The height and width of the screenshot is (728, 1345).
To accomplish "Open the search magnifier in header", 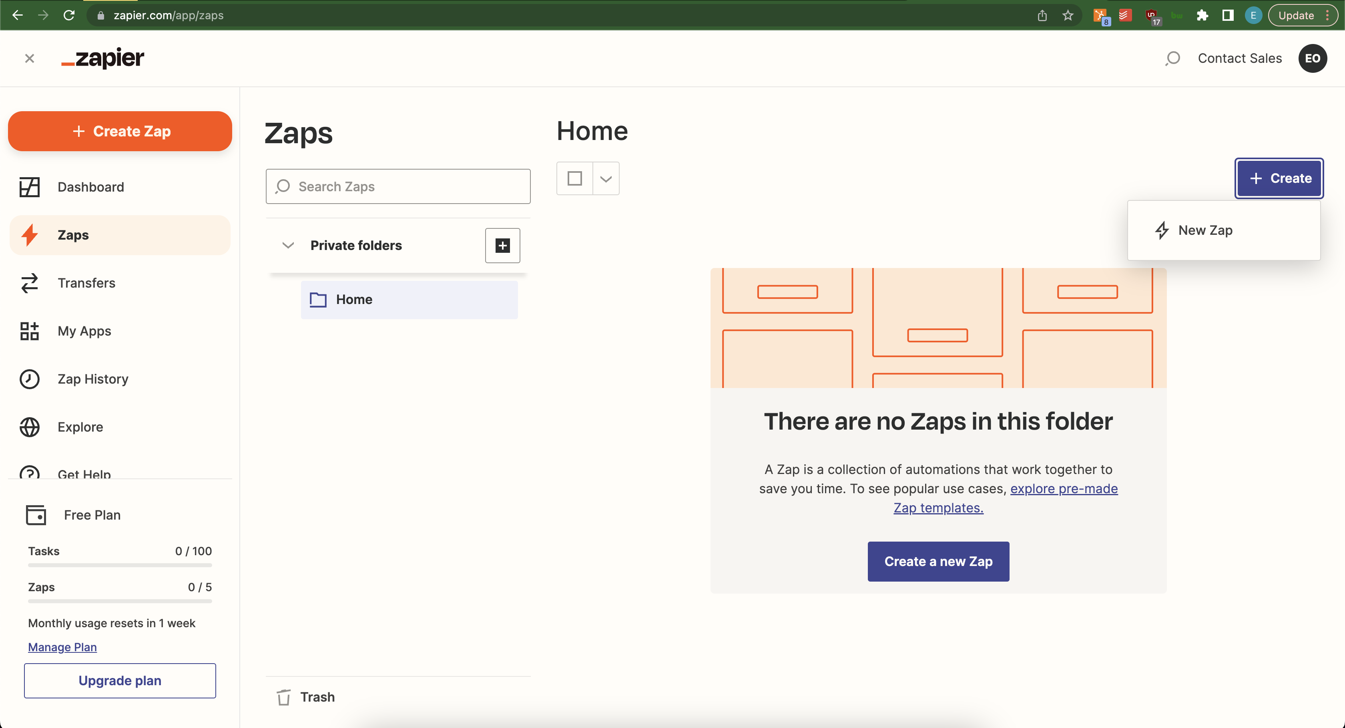I will tap(1173, 58).
